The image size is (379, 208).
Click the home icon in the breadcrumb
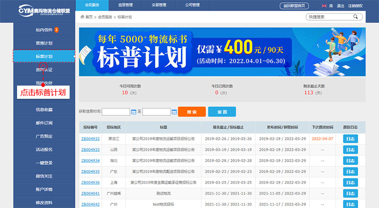pos(82,17)
